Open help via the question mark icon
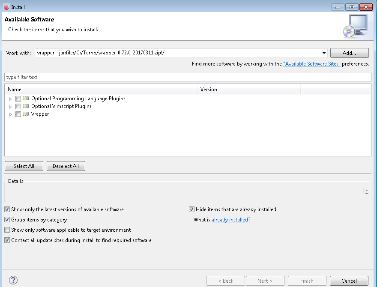This screenshot has height=287, width=377. point(13,280)
